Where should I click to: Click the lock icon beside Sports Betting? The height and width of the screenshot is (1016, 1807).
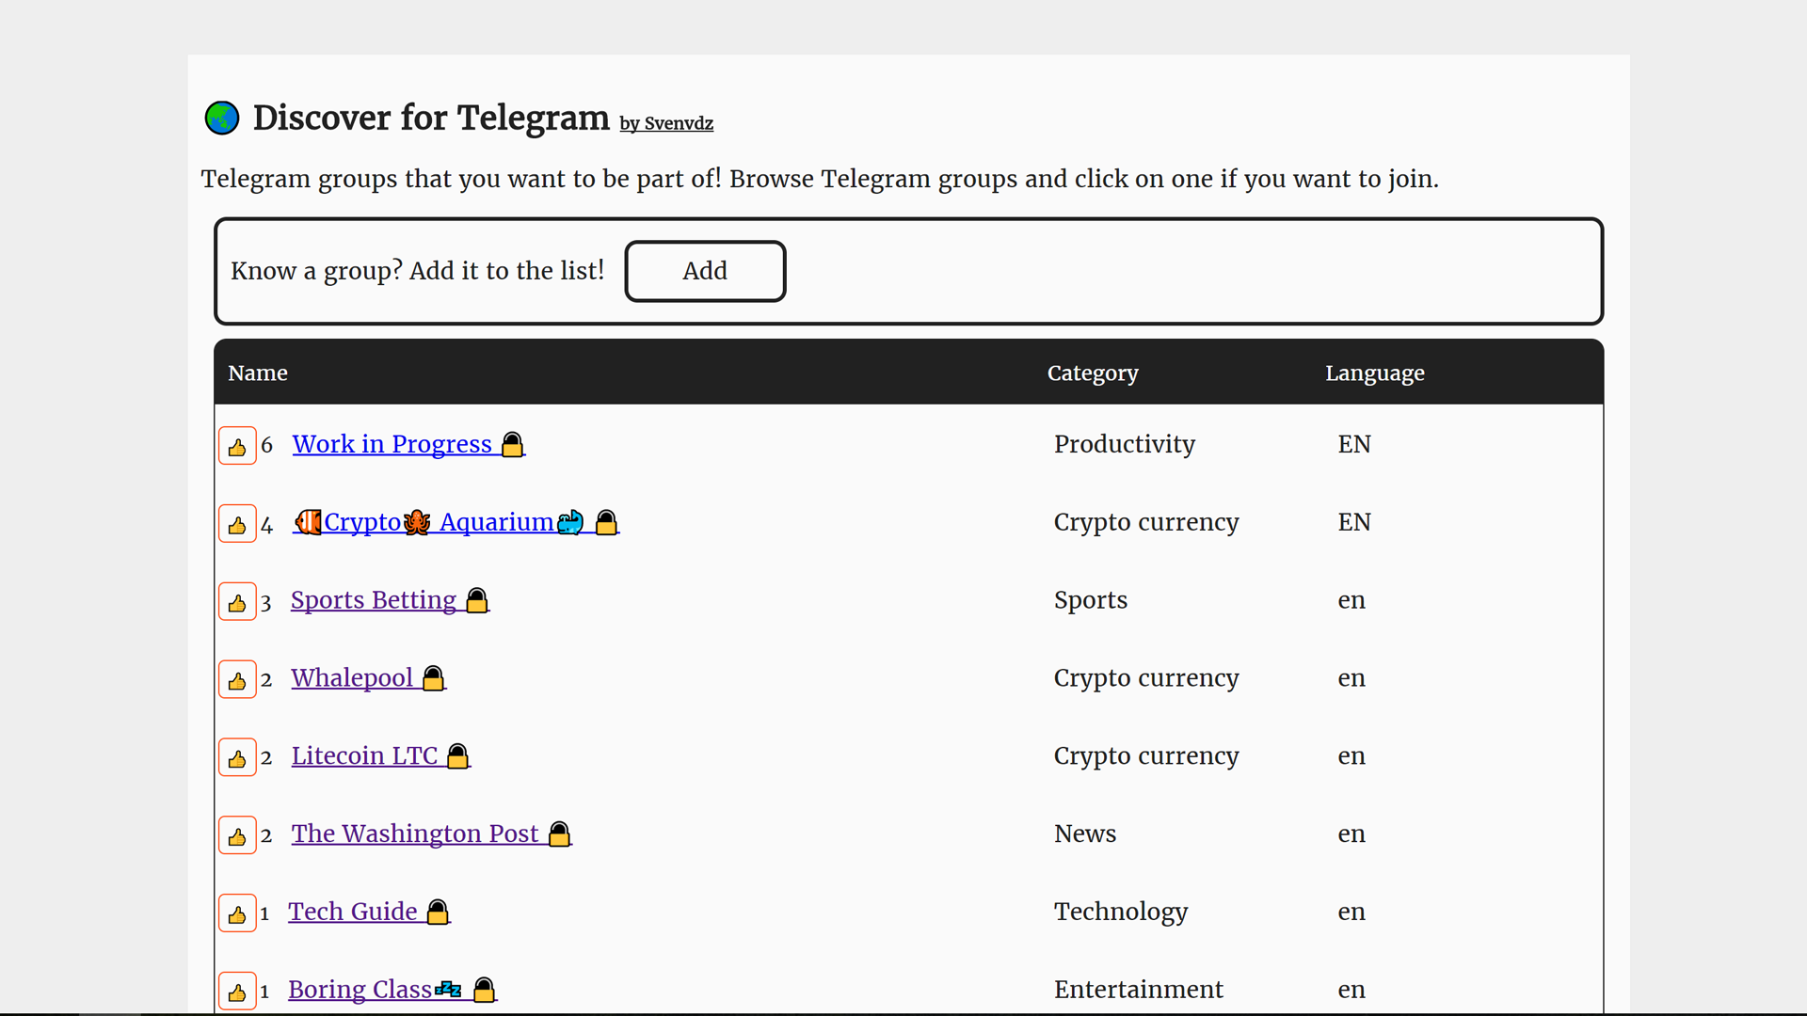point(477,600)
